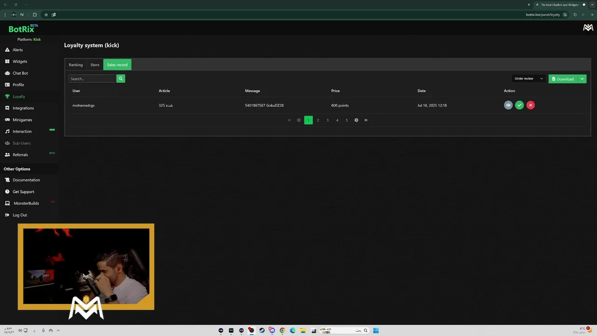
Task: Click the Date column header
Action: coord(422,91)
